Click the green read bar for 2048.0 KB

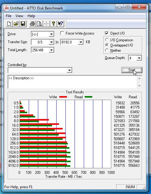coord(45,157)
